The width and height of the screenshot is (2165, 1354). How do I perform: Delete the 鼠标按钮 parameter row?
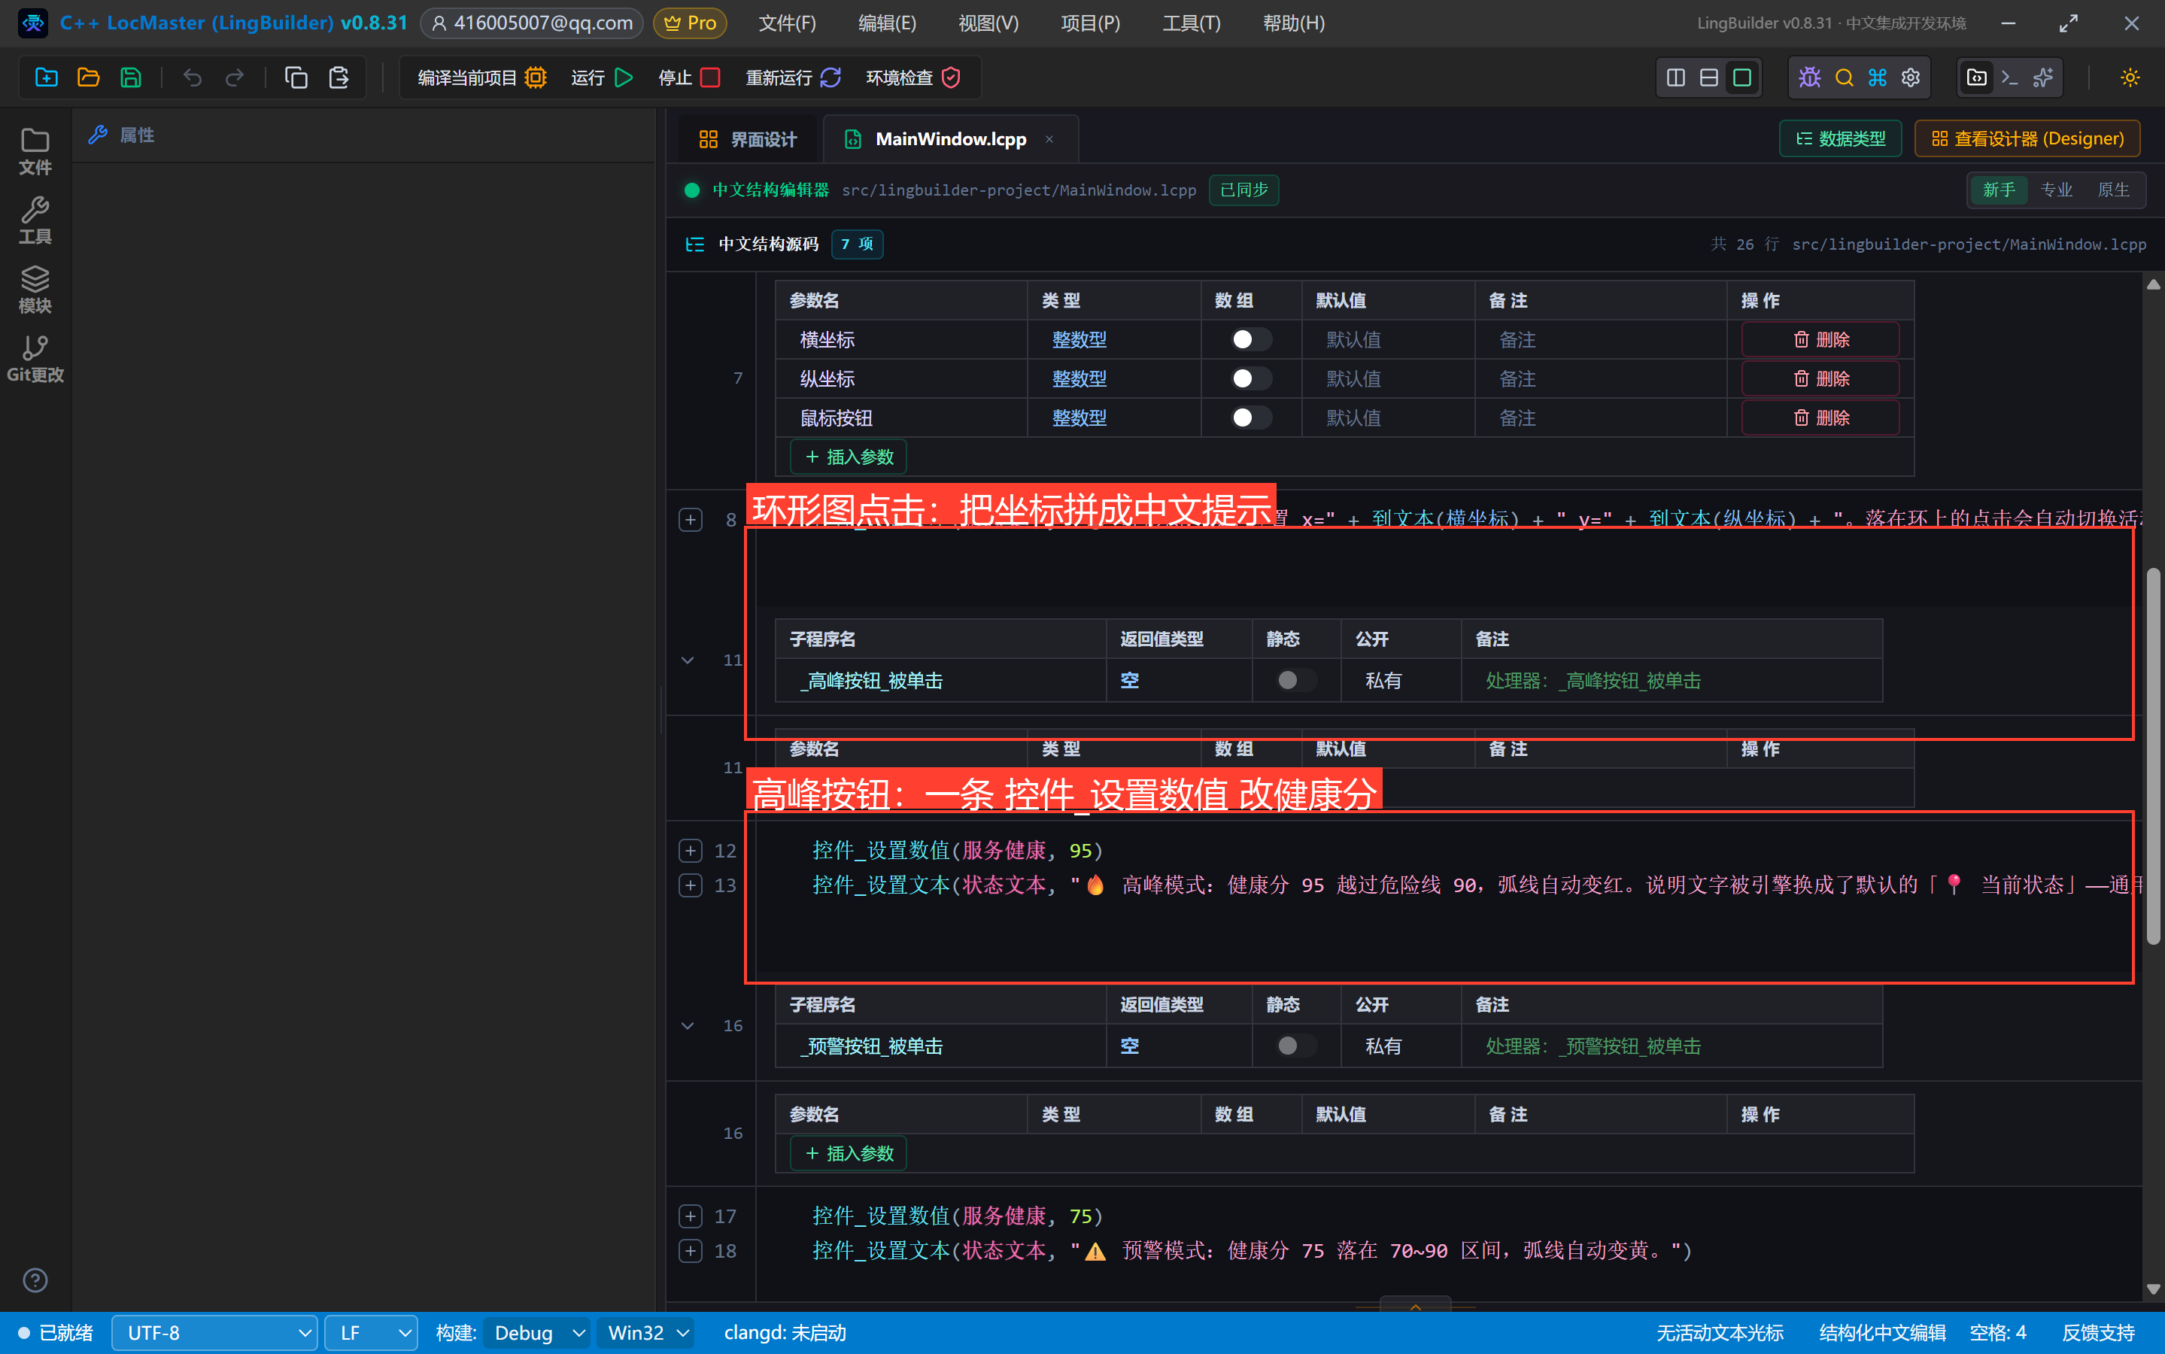1820,417
